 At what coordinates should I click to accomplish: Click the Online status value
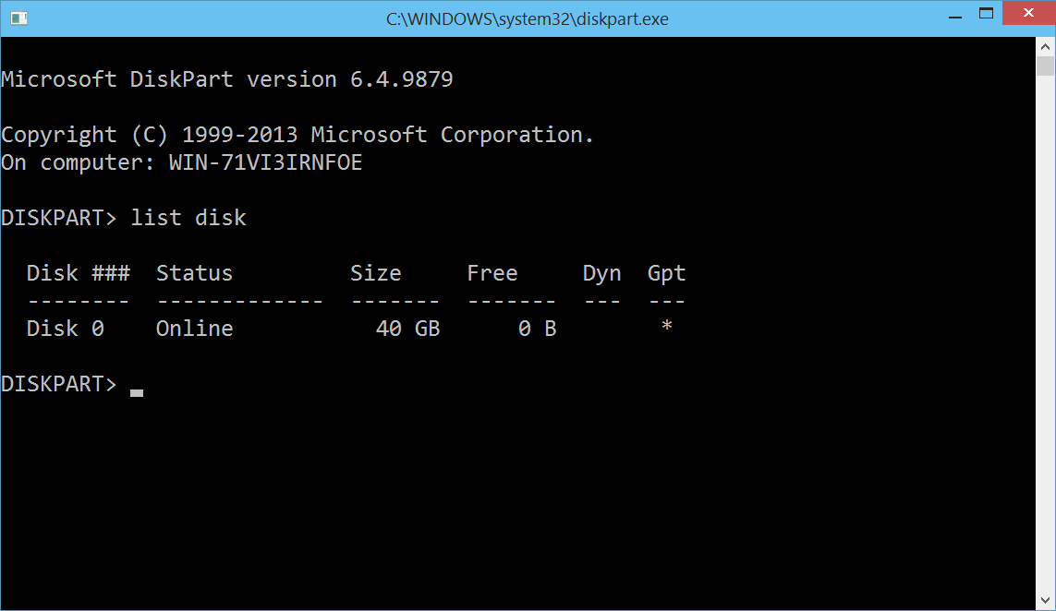194,329
